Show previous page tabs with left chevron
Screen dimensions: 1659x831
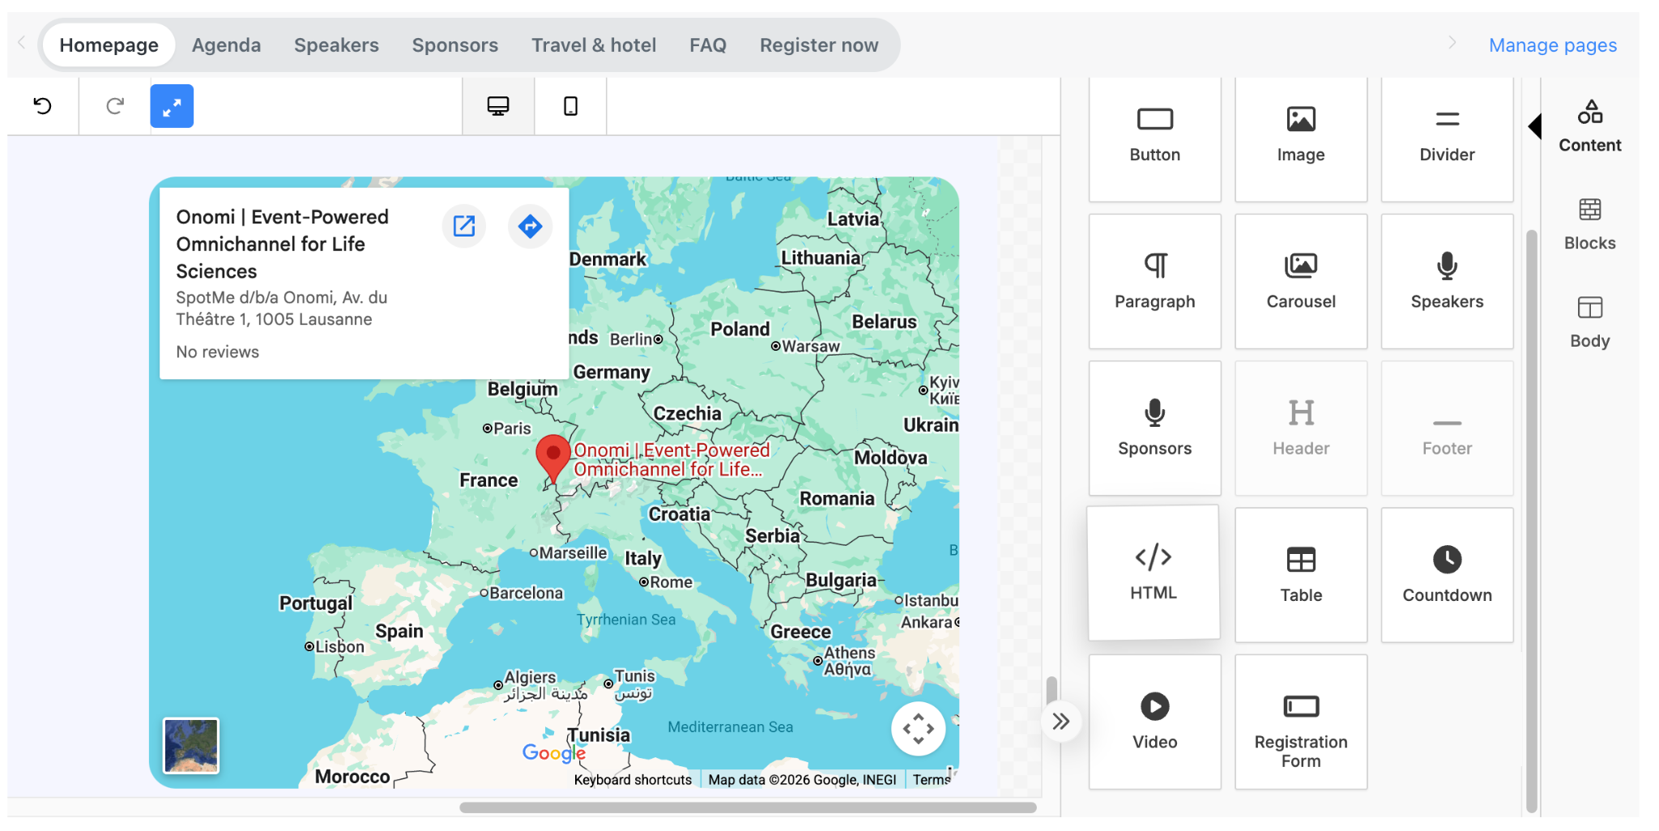click(x=22, y=43)
